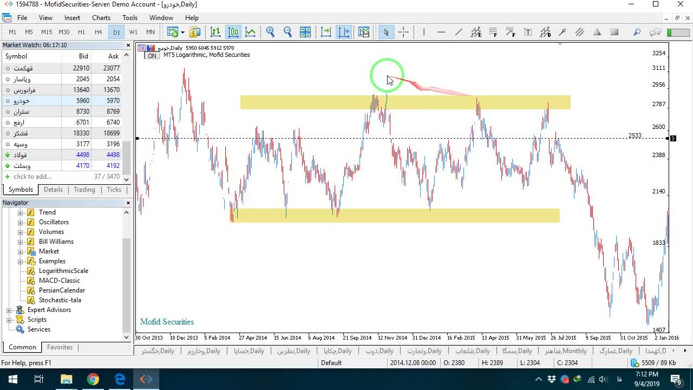Toggle the ON button in chart corner
693x390 pixels.
[152, 56]
